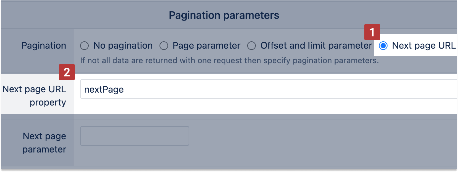Enable "Offset and limit parameter" radio option
This screenshot has height=172, width=458.
(252, 46)
